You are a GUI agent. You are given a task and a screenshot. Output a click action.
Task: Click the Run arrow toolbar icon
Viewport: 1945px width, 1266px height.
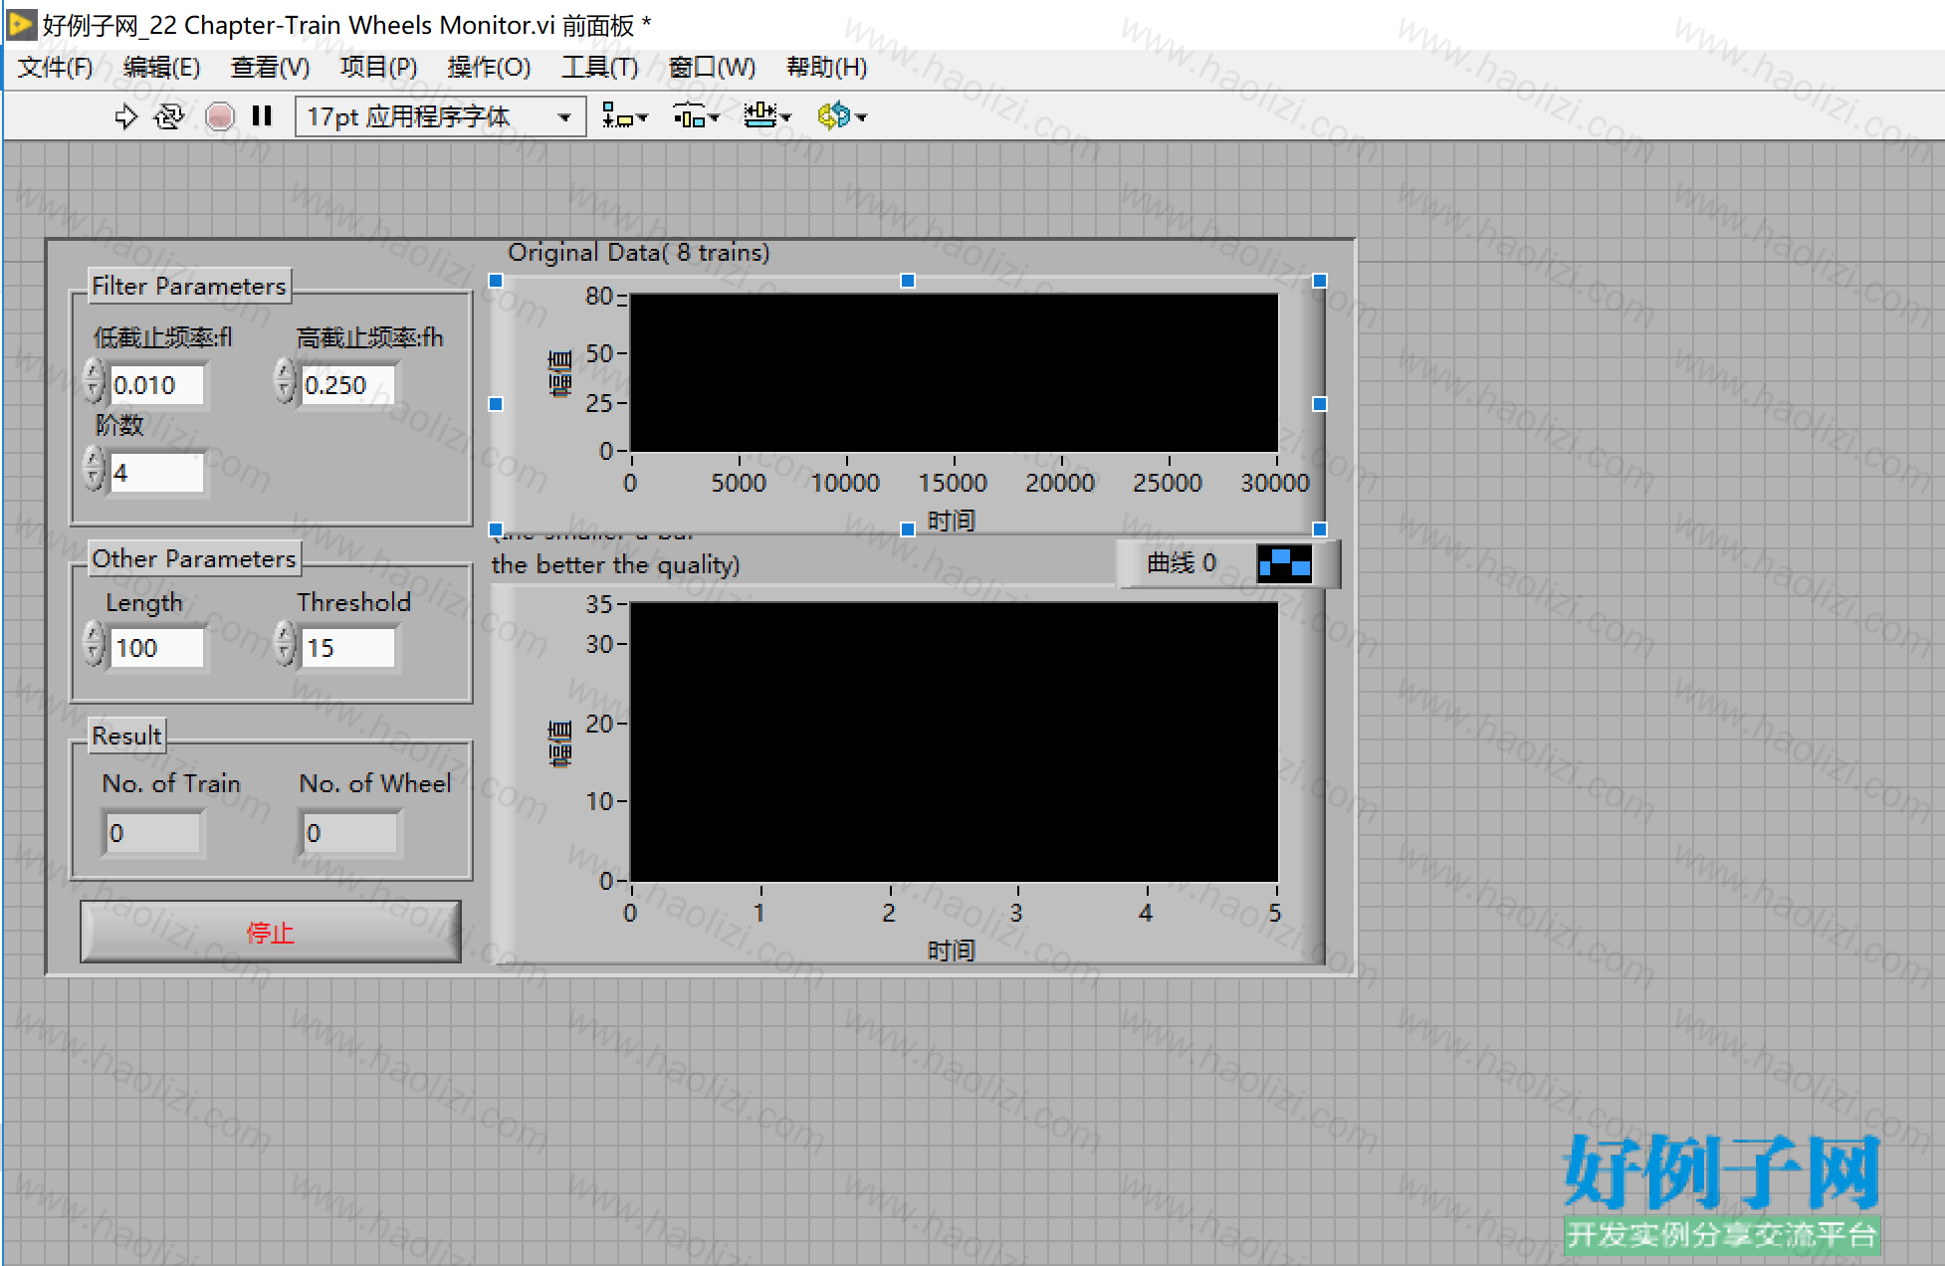coord(125,116)
